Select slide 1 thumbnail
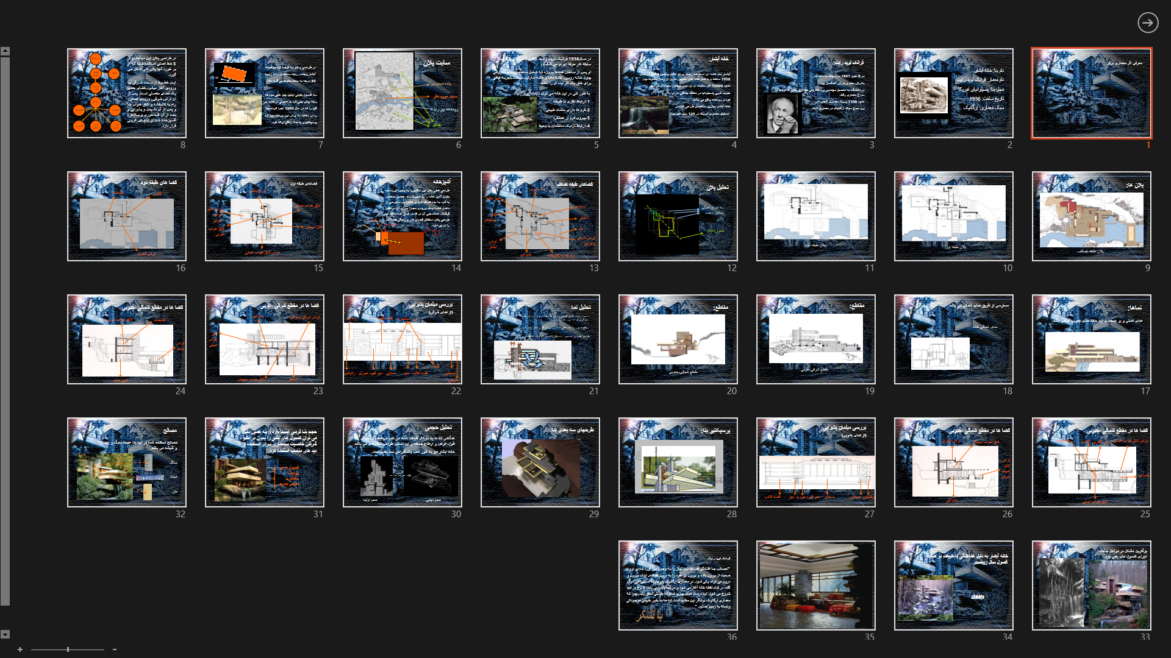 (x=1091, y=93)
